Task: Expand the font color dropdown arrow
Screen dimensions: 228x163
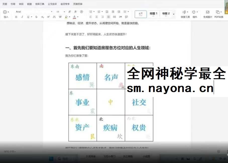Action: [x=78, y=17]
